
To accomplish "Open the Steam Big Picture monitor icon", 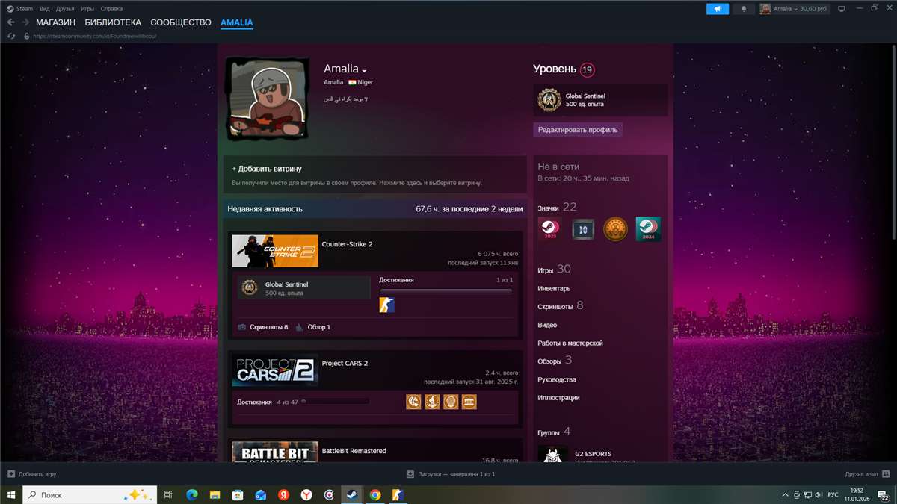I will tap(842, 9).
